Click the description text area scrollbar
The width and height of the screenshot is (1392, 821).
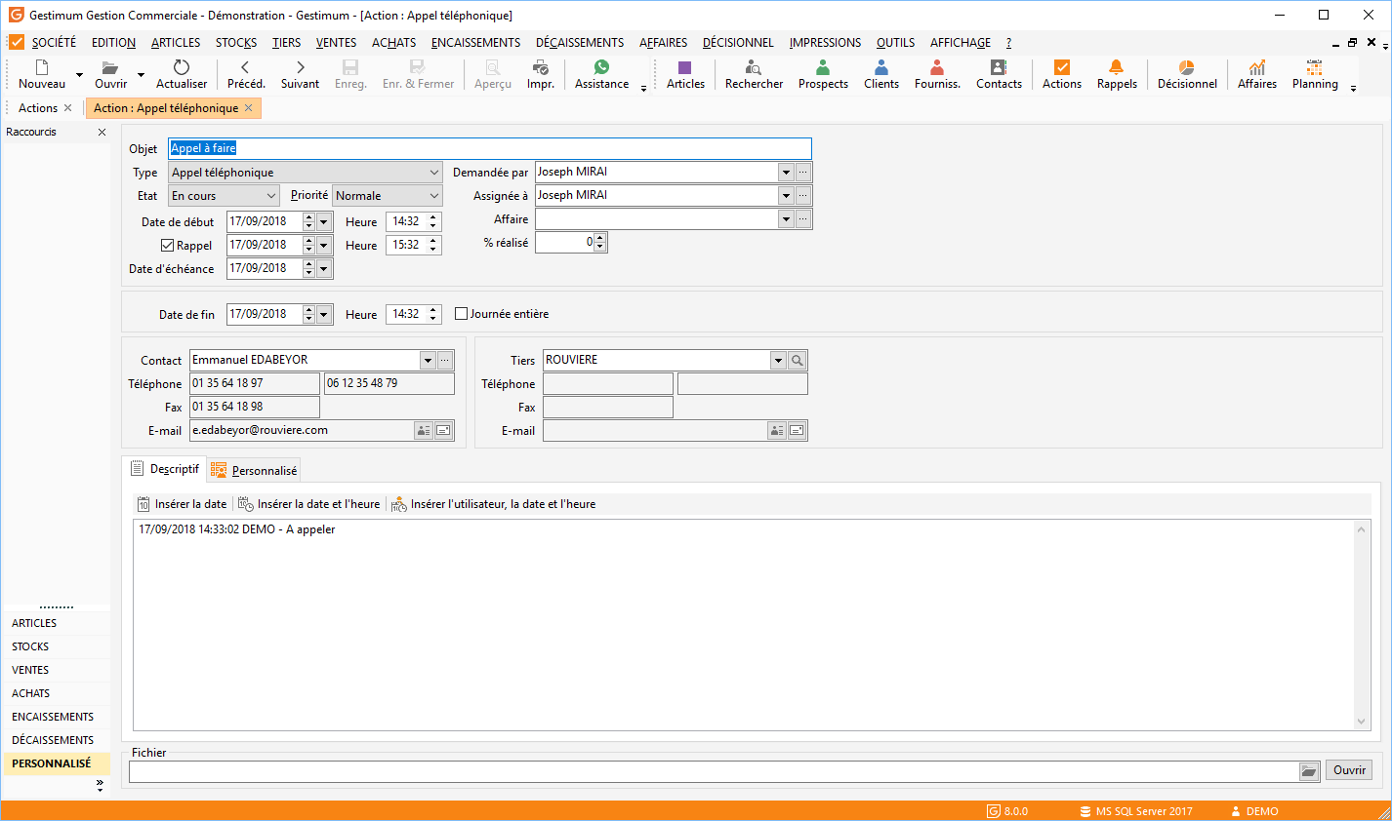point(1362,625)
